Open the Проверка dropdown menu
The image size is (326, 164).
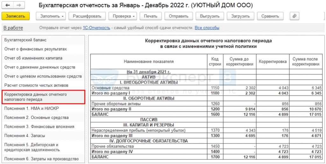pyautogui.click(x=123, y=16)
